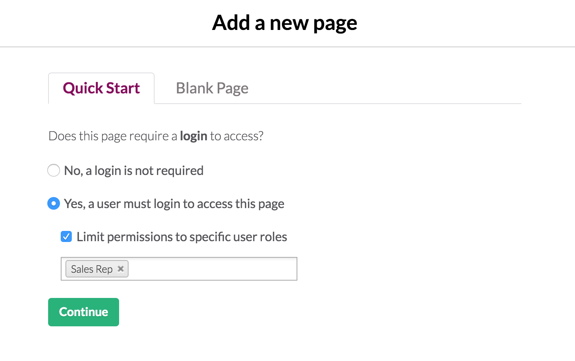Click the word 'page' in the title
The image size is (575, 361).
[335, 24]
